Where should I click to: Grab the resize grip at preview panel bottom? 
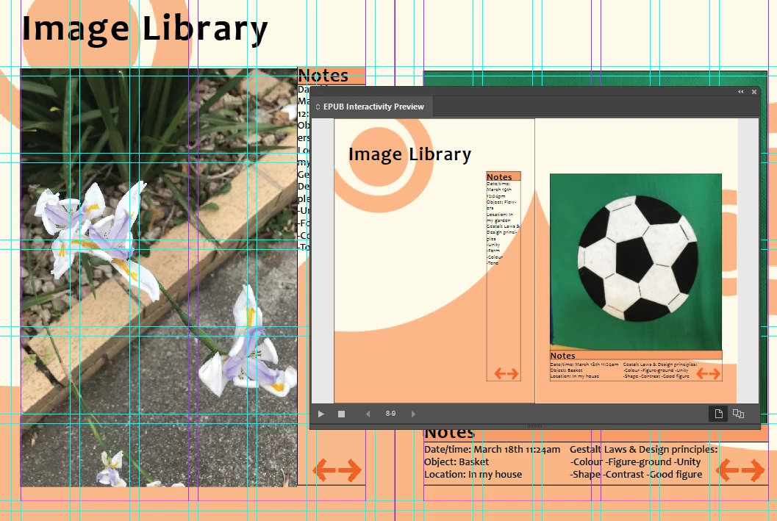coord(534,426)
